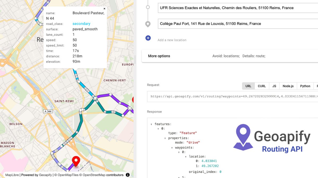Select the Node.js request tab
This screenshot has width=318, height=178.
click(288, 86)
